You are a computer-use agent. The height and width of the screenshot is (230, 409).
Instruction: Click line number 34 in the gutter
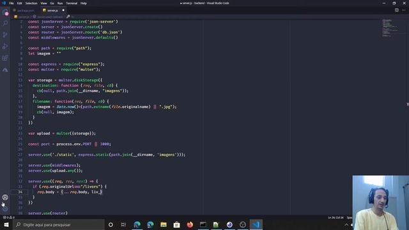point(20,192)
